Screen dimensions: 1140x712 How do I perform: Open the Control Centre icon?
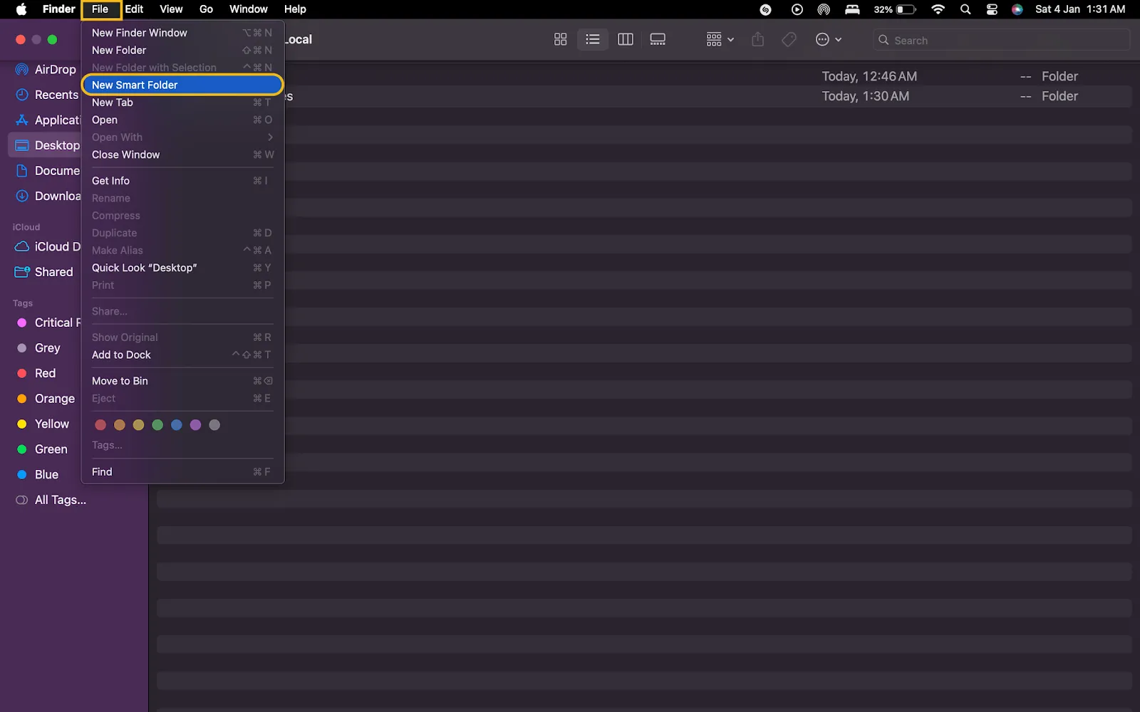point(992,9)
